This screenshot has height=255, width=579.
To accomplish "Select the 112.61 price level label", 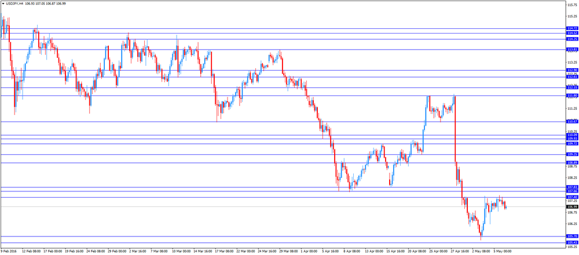I will point(572,77).
